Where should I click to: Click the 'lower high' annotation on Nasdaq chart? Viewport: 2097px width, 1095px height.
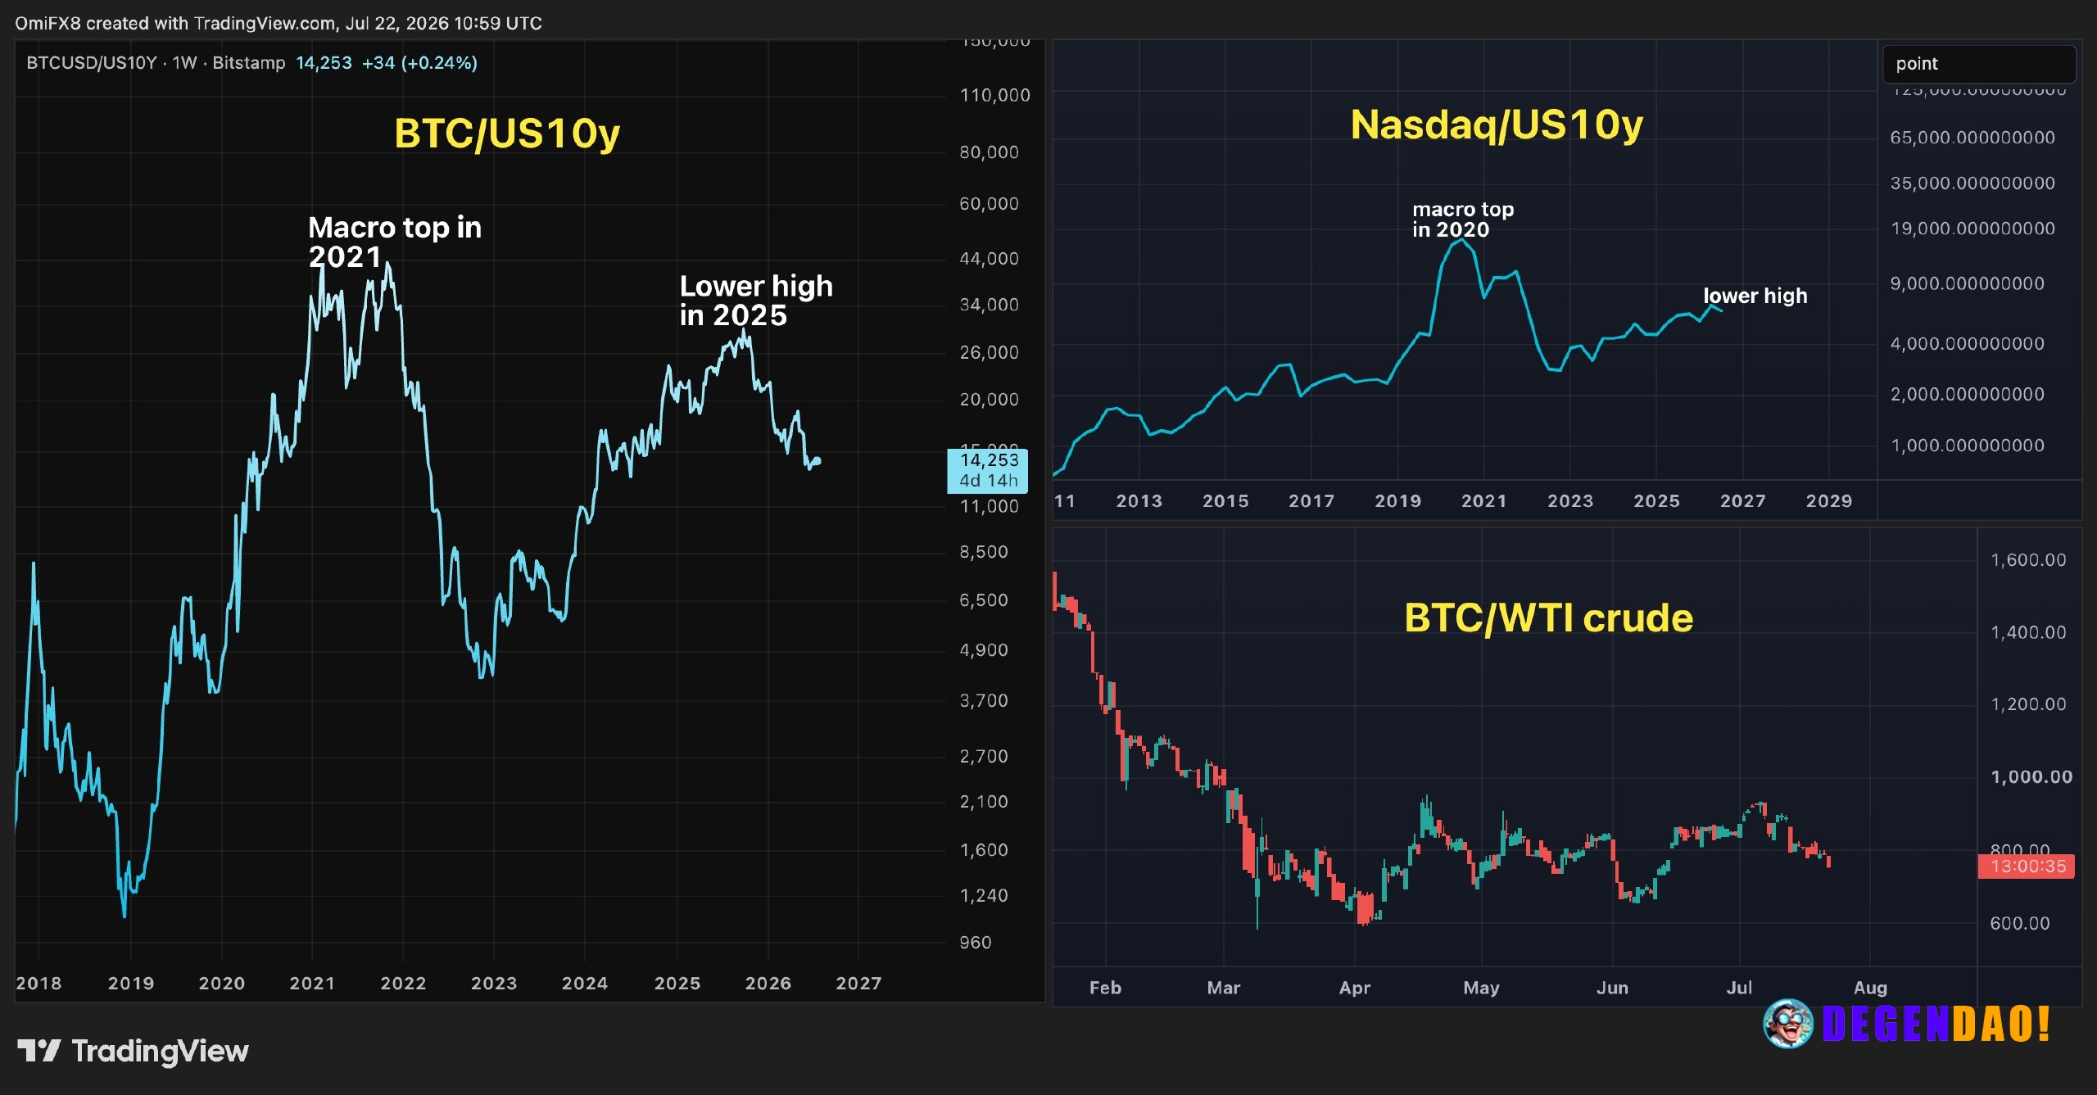tap(1755, 296)
